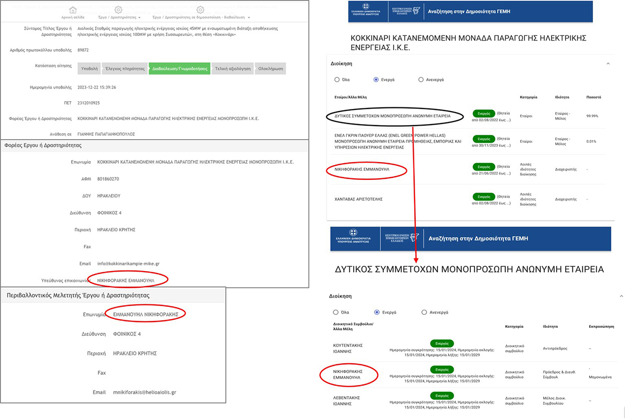The height and width of the screenshot is (418, 625).
Task: Click the Ενεργός badge in the ΕΝΕΛ ΓΚΡΙΝ ΠΑΟΥΕΡ row
Action: 484,139
